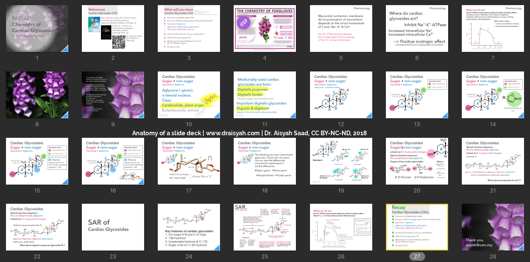Click the highlighted slide number 27 label

pyautogui.click(x=417, y=256)
